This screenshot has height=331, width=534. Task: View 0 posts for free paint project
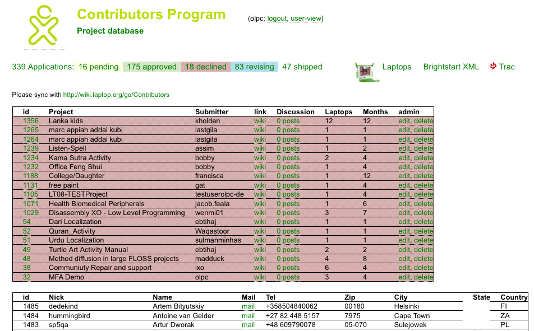click(x=288, y=185)
